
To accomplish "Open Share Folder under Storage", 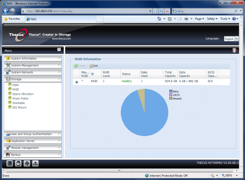I will [x=20, y=99].
